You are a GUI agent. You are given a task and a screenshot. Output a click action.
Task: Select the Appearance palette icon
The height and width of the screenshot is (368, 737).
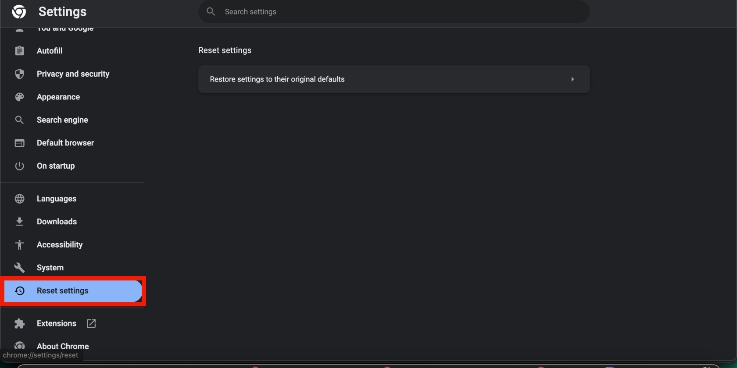[20, 97]
